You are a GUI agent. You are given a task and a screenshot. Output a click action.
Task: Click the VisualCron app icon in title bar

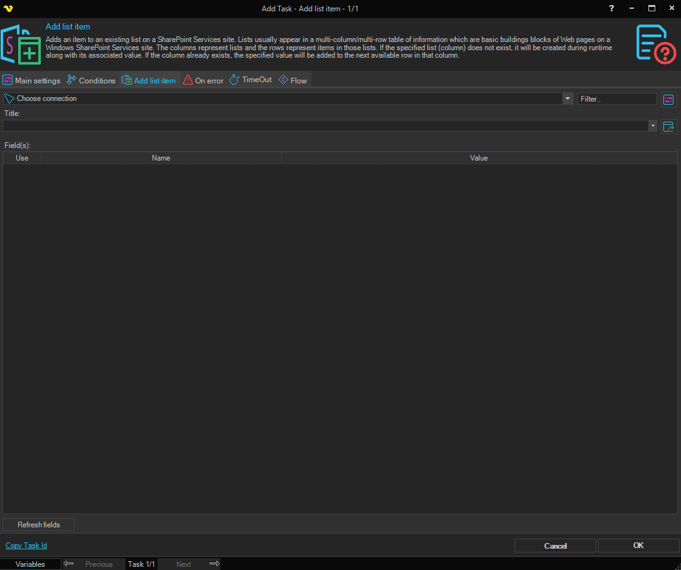click(8, 8)
